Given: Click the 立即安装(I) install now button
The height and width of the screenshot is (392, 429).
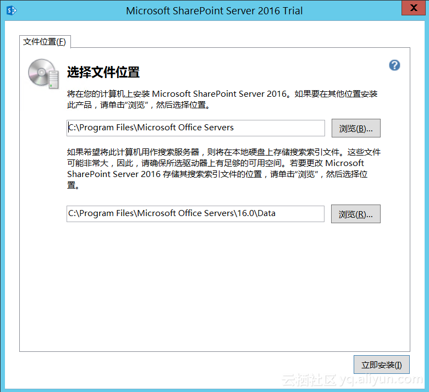Looking at the screenshot, I should pos(381,365).
